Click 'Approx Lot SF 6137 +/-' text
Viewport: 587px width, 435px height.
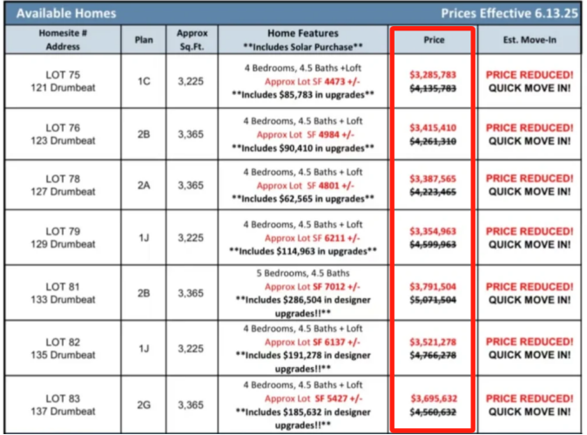312,342
